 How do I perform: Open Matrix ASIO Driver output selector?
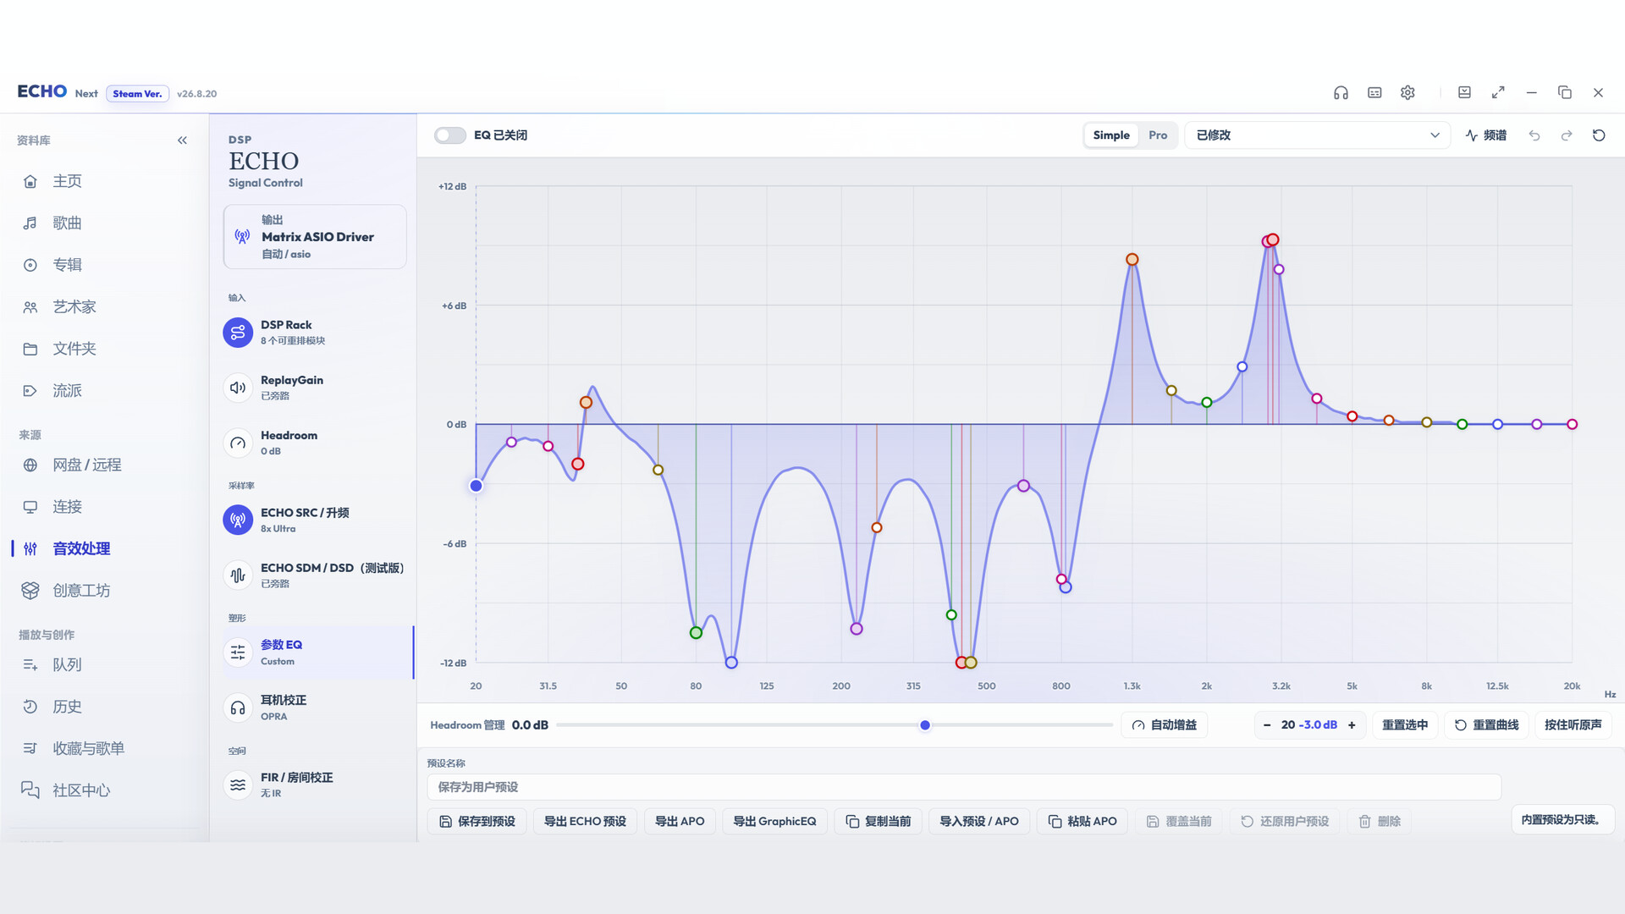click(315, 237)
